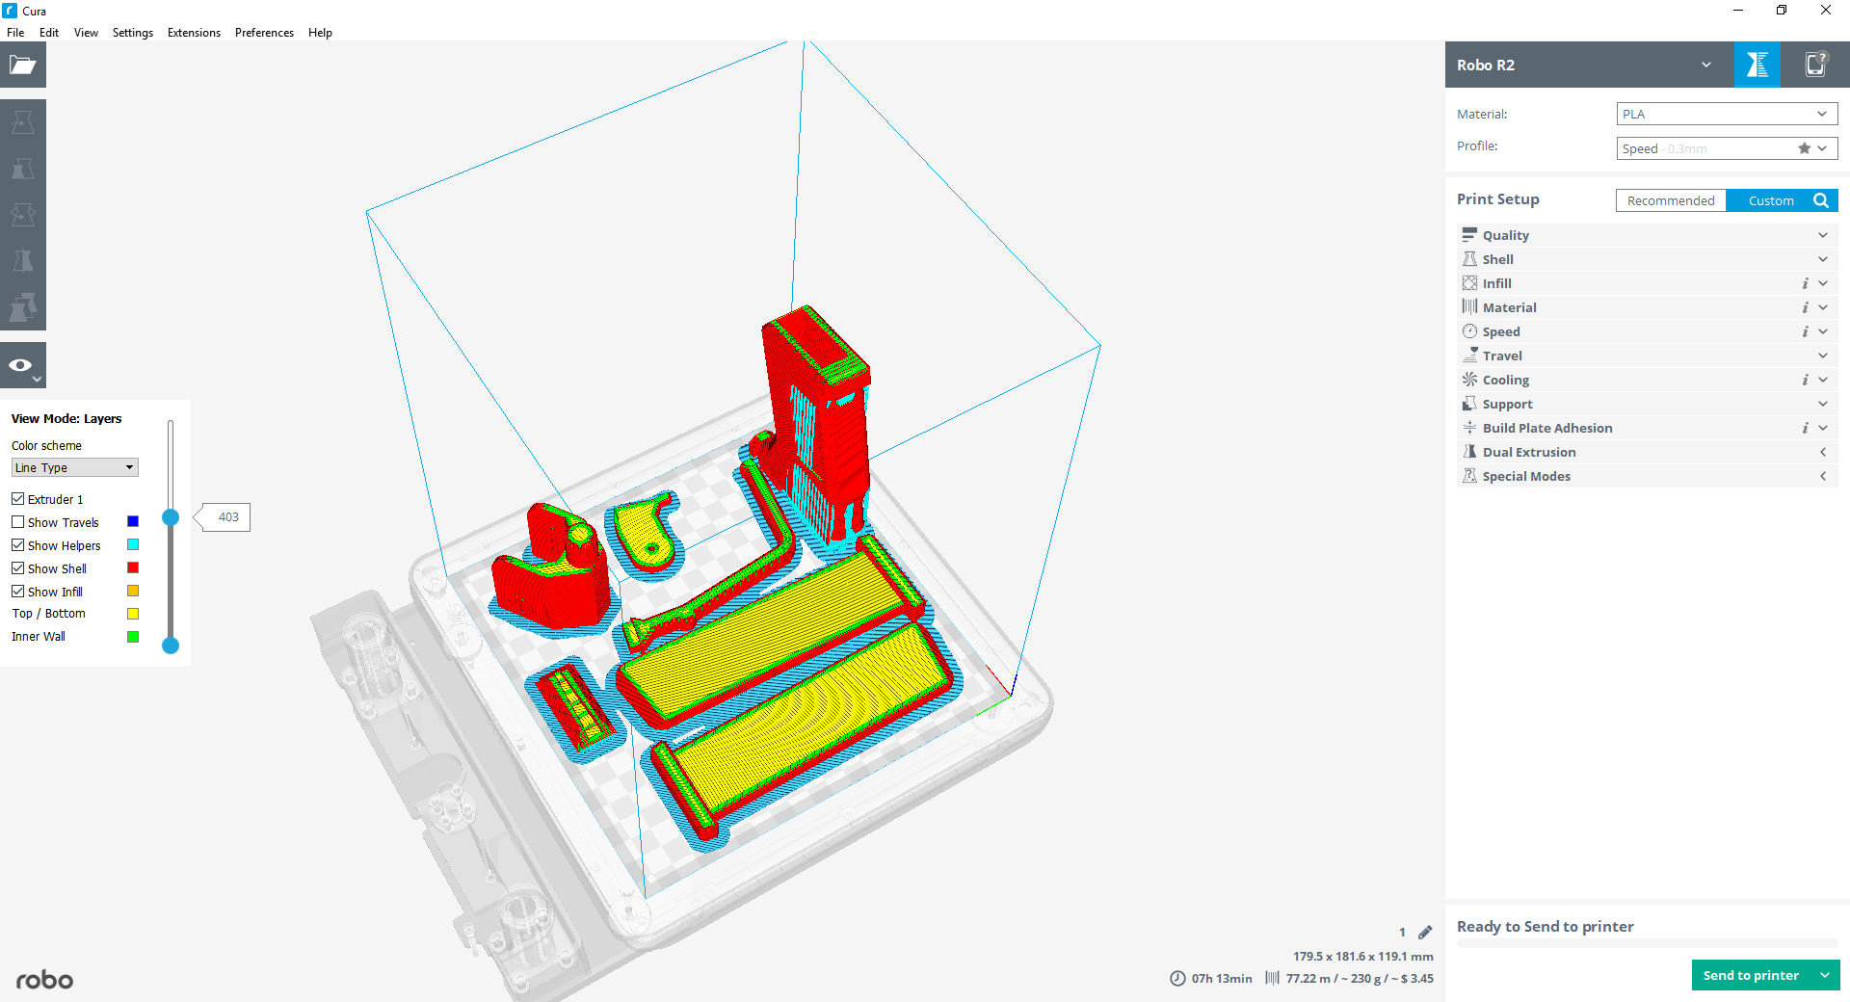Select the Scale tool in left toolbar
The image size is (1850, 1002).
pyautogui.click(x=23, y=169)
